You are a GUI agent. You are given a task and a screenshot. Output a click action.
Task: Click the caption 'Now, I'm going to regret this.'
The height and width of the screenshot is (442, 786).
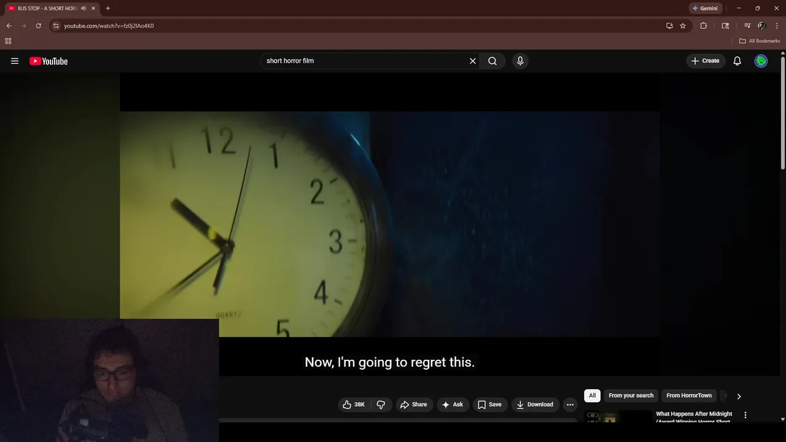point(390,362)
